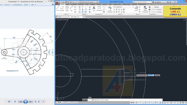Image resolution: width=187 pixels, height=105 pixels.
Task: Click the Rotate tool in Modify panel
Action: pyautogui.click(x=82, y=7)
